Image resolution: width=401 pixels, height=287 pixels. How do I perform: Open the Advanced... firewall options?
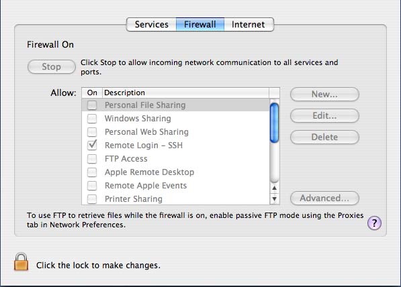click(x=324, y=198)
